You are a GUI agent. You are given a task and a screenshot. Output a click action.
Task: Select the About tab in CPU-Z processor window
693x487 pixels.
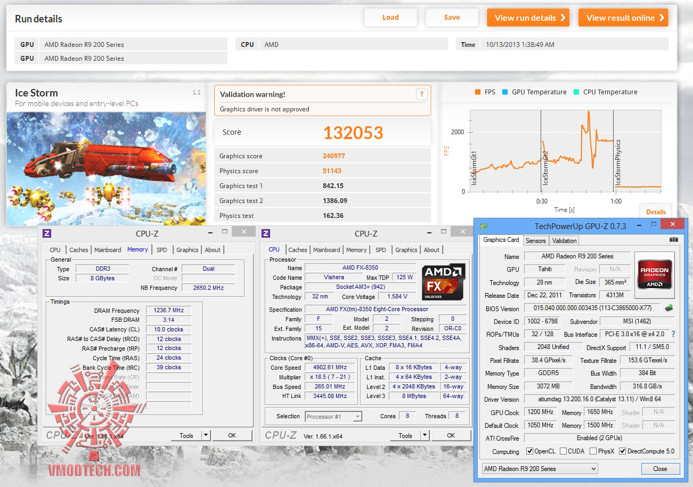click(x=431, y=250)
